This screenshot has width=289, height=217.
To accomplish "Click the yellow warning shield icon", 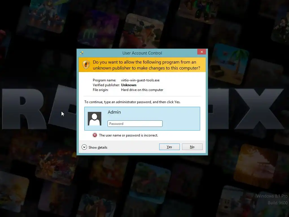I will coord(86,65).
